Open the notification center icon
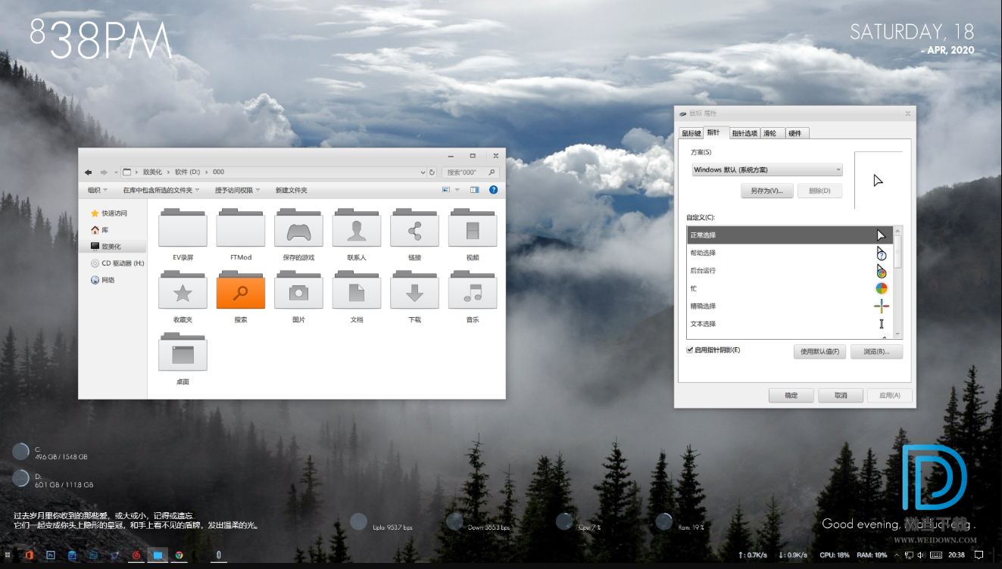 click(x=979, y=555)
